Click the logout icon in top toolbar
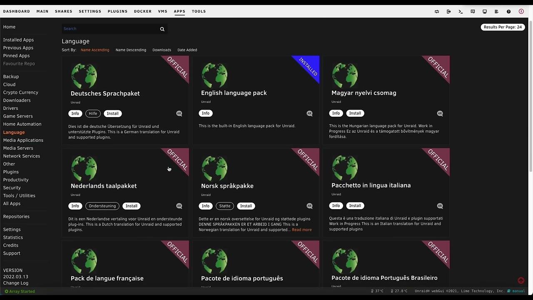This screenshot has height=300, width=533. (448, 12)
